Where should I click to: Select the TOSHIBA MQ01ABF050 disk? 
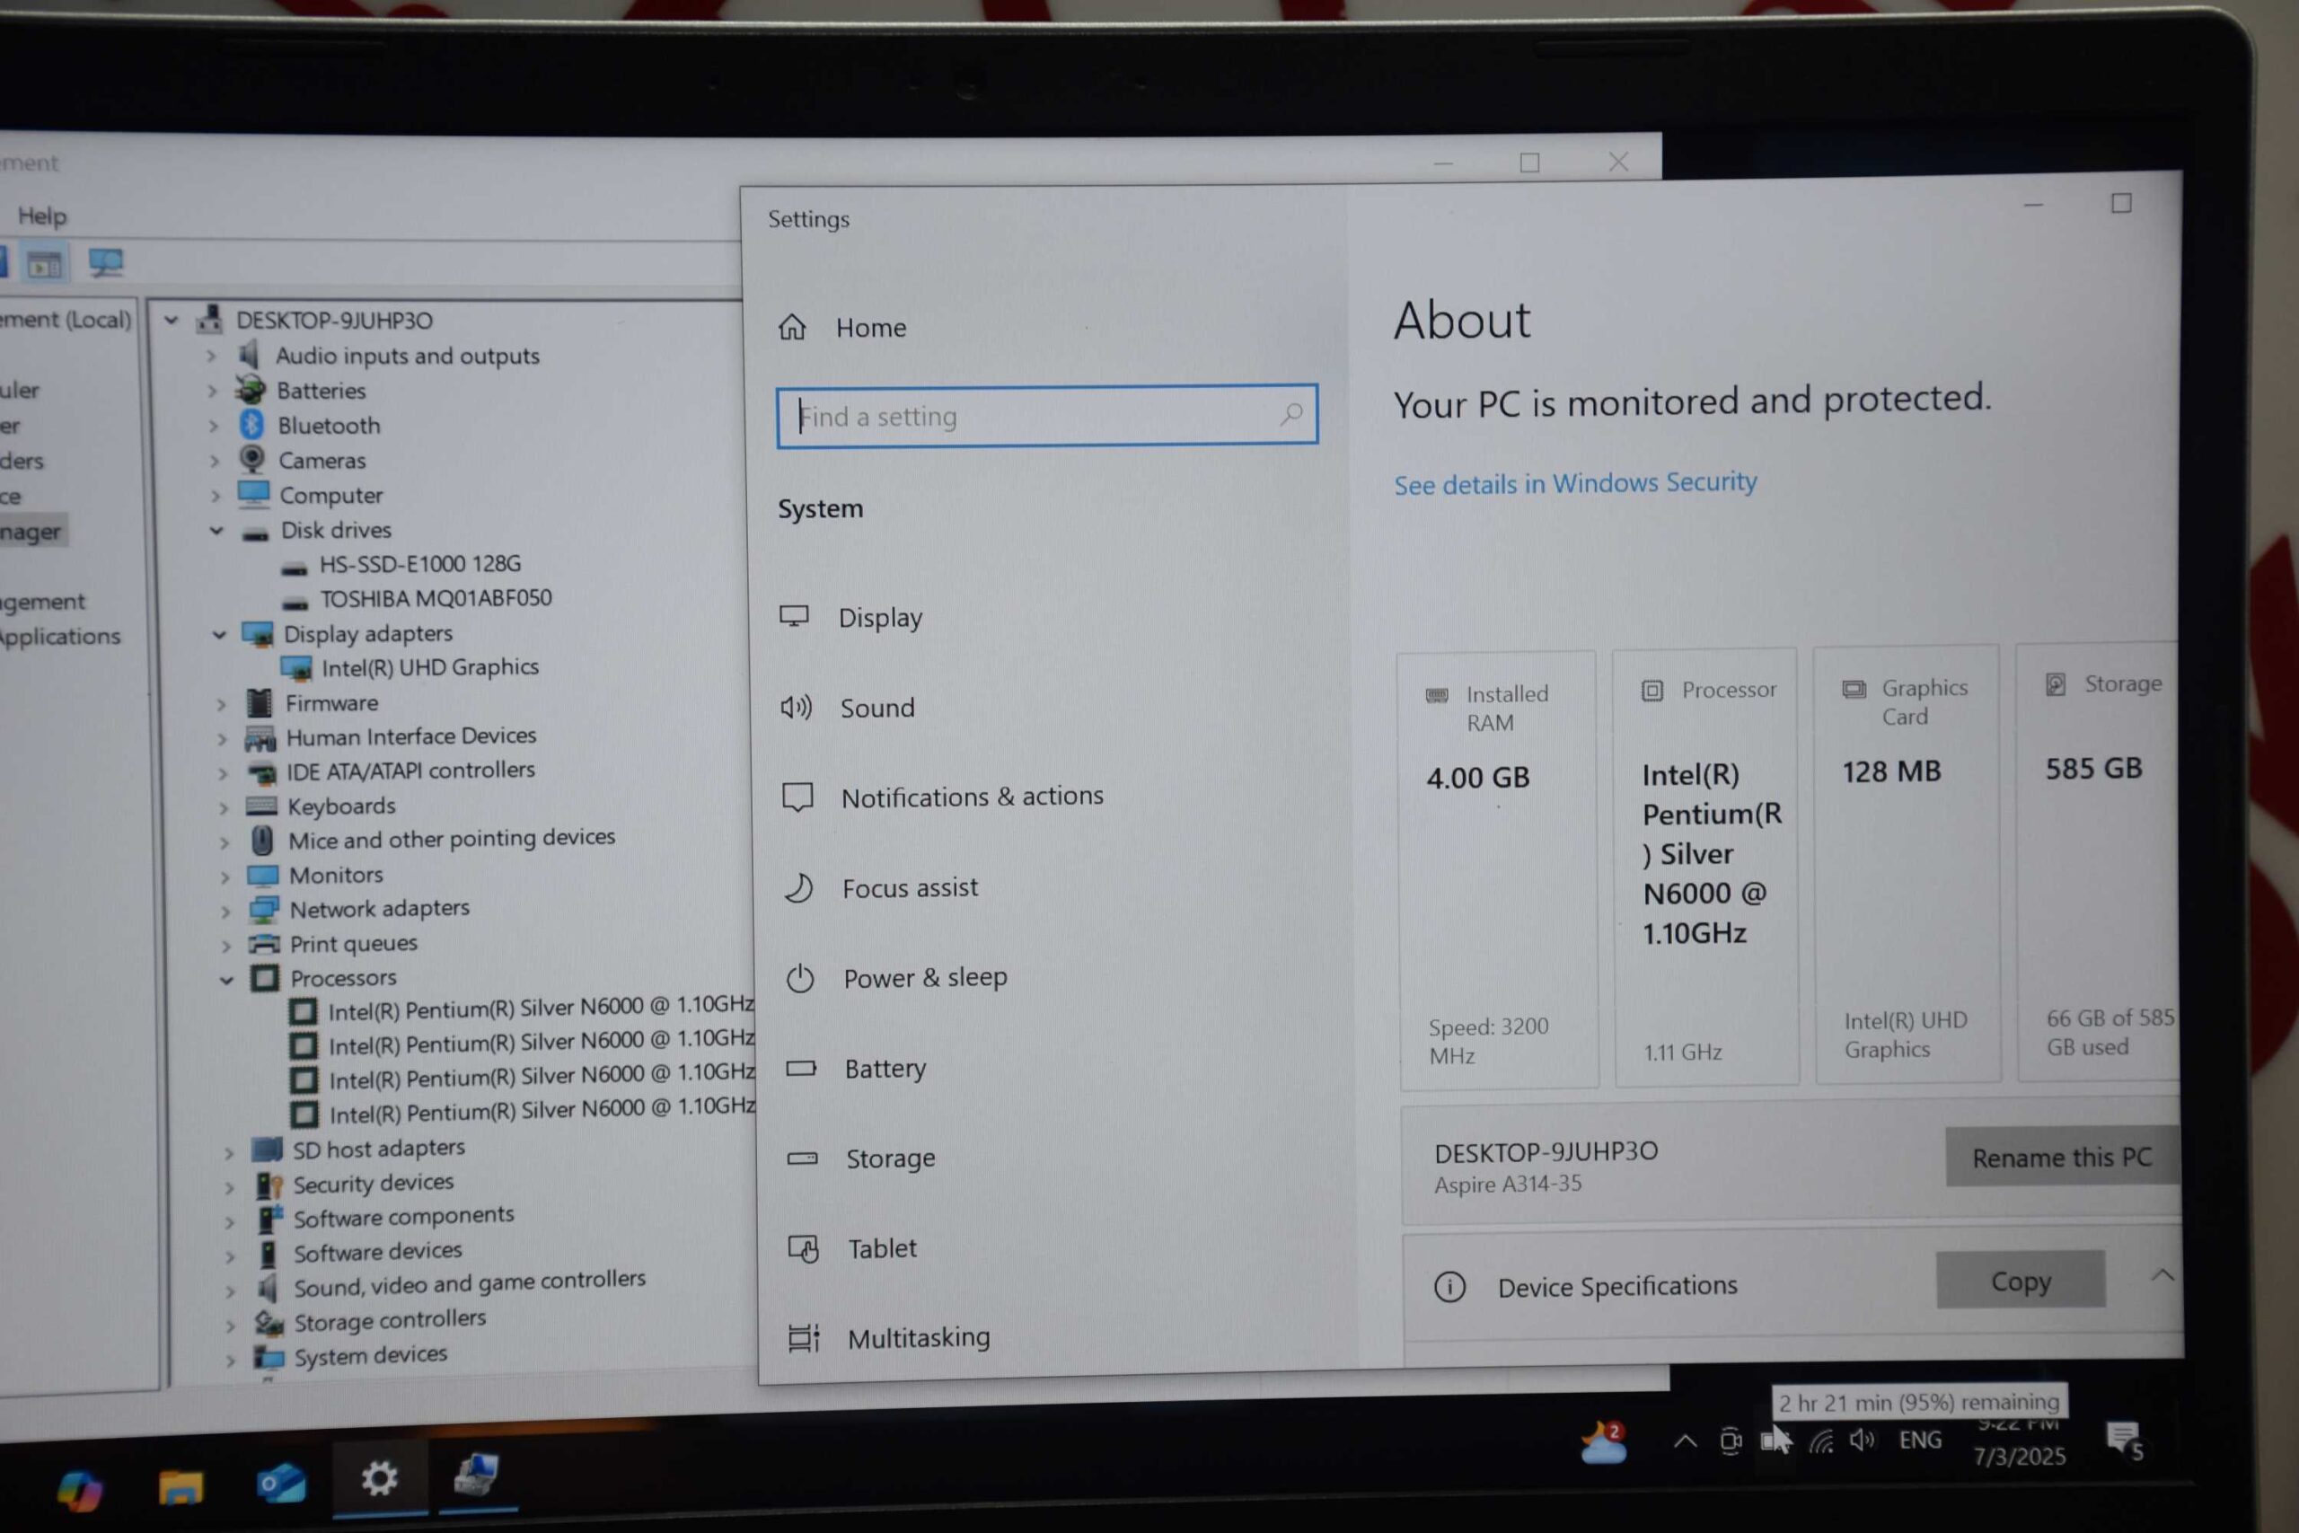coord(436,598)
